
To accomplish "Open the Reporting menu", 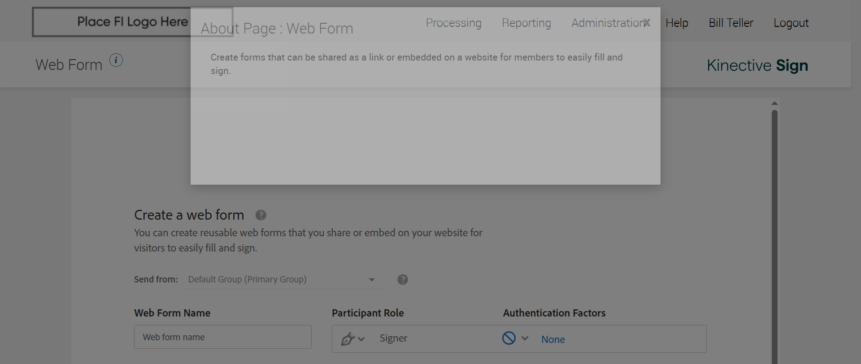I will pos(526,23).
